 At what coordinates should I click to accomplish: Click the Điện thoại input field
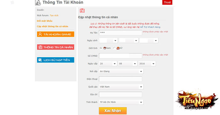point(120,79)
